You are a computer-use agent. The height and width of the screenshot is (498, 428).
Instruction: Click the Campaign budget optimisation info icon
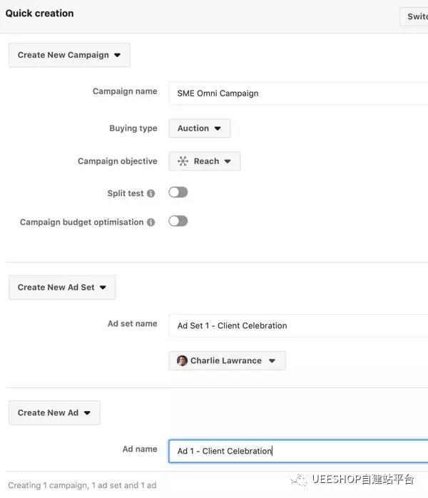click(151, 223)
